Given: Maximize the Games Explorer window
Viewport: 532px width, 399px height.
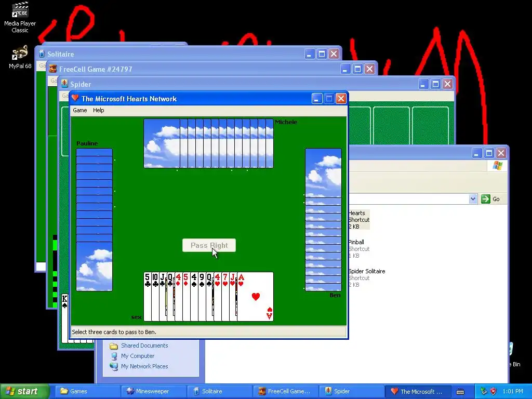Looking at the screenshot, I should click(x=489, y=153).
